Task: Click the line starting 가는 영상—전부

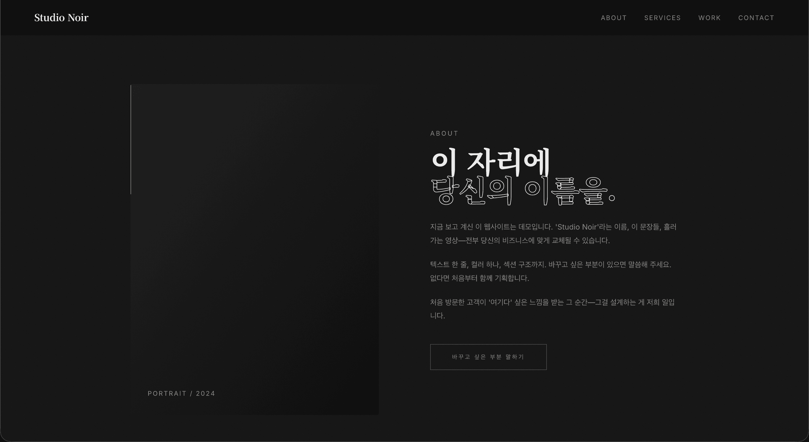Action: click(520, 241)
